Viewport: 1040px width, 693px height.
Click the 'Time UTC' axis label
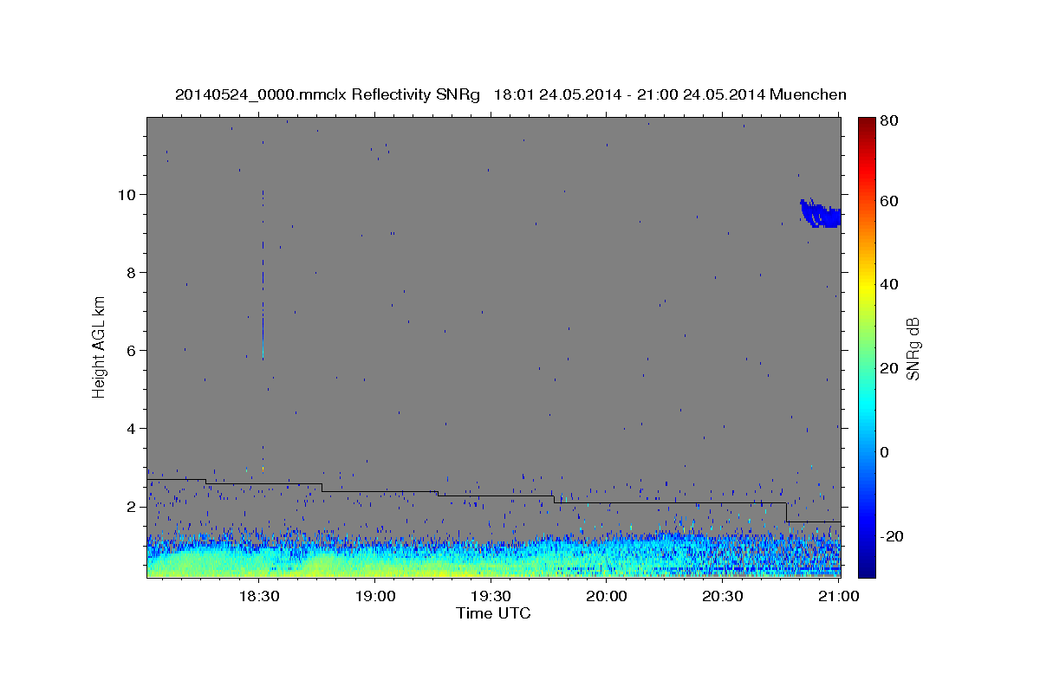click(x=493, y=613)
